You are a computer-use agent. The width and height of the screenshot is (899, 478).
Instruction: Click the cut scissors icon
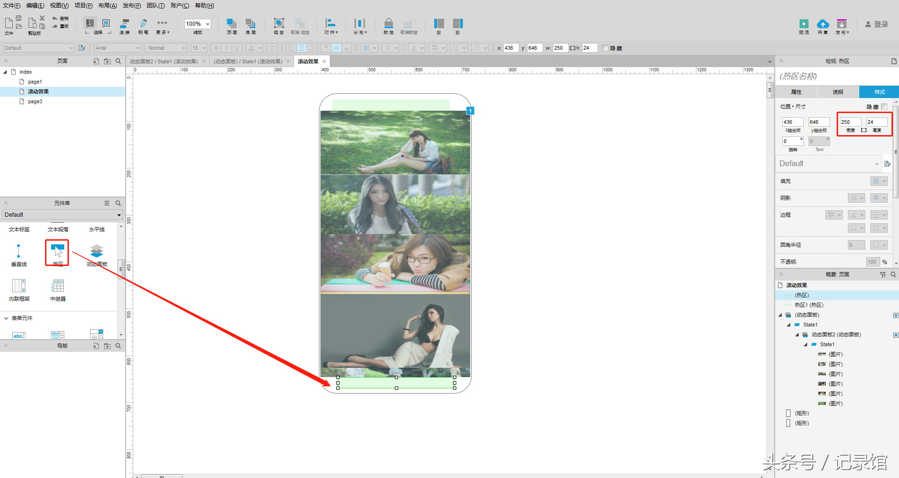[x=42, y=18]
